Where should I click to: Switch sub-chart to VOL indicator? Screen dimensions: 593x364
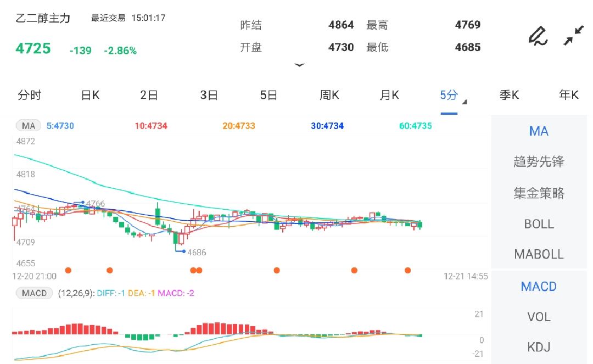click(x=539, y=317)
